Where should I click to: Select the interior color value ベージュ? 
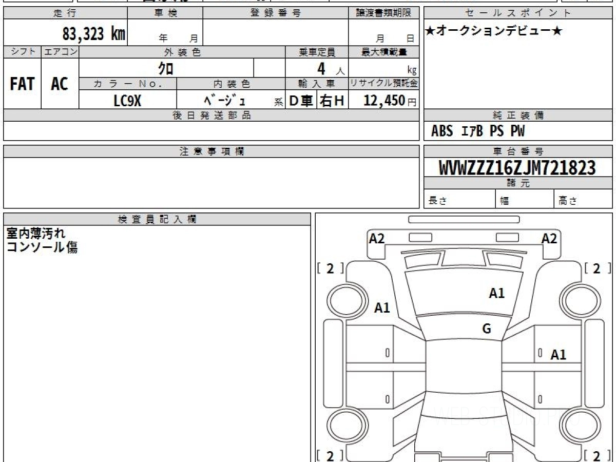coord(225,101)
